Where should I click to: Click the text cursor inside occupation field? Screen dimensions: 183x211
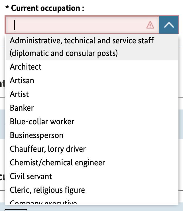tap(15, 25)
